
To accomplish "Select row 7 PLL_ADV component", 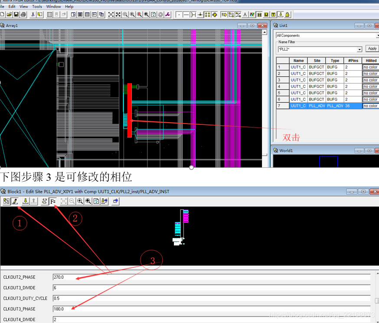I will (x=328, y=106).
